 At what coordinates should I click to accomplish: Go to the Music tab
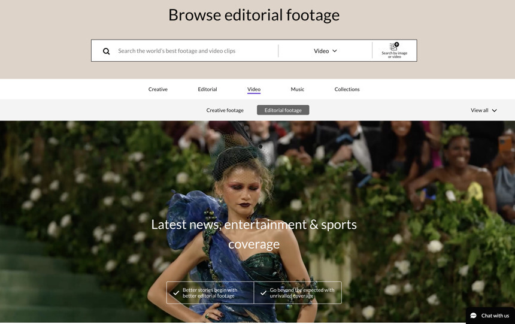tap(298, 89)
